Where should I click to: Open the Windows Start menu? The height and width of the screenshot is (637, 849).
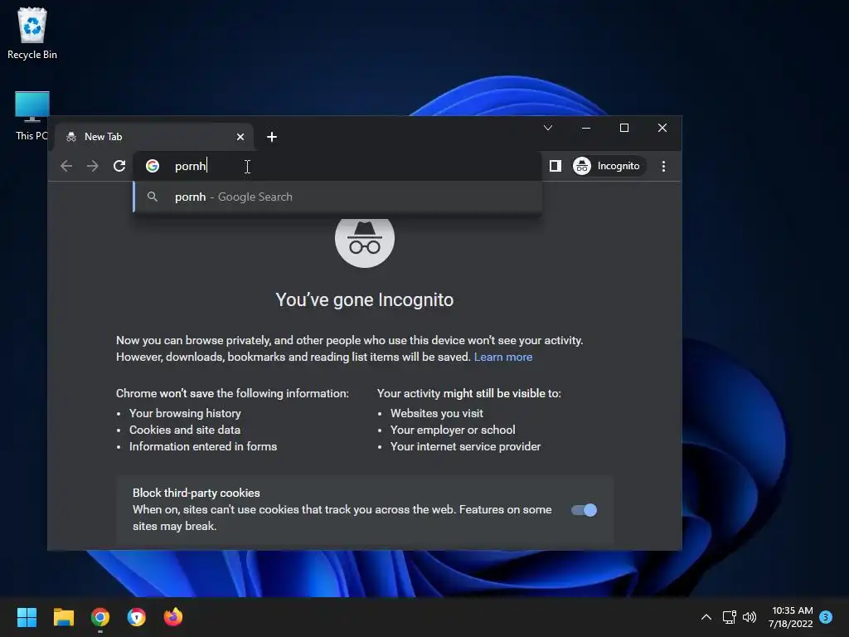click(x=27, y=617)
